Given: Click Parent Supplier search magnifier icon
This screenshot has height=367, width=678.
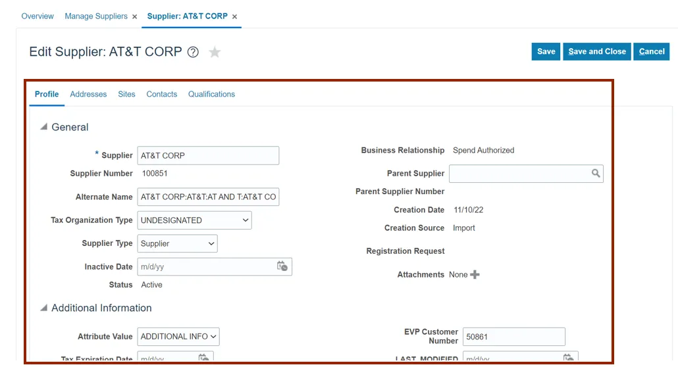Looking at the screenshot, I should click(596, 174).
